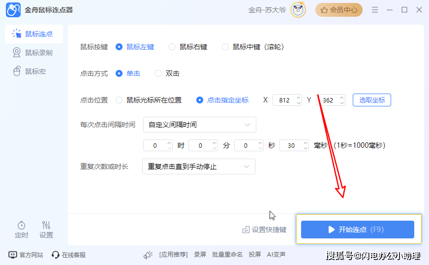Open the 自定义间隔时间 dropdown
Viewport: 429px width, 265px height.
tap(199, 125)
